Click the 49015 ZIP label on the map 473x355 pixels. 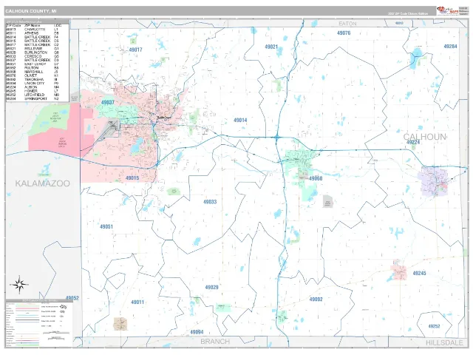coord(132,178)
